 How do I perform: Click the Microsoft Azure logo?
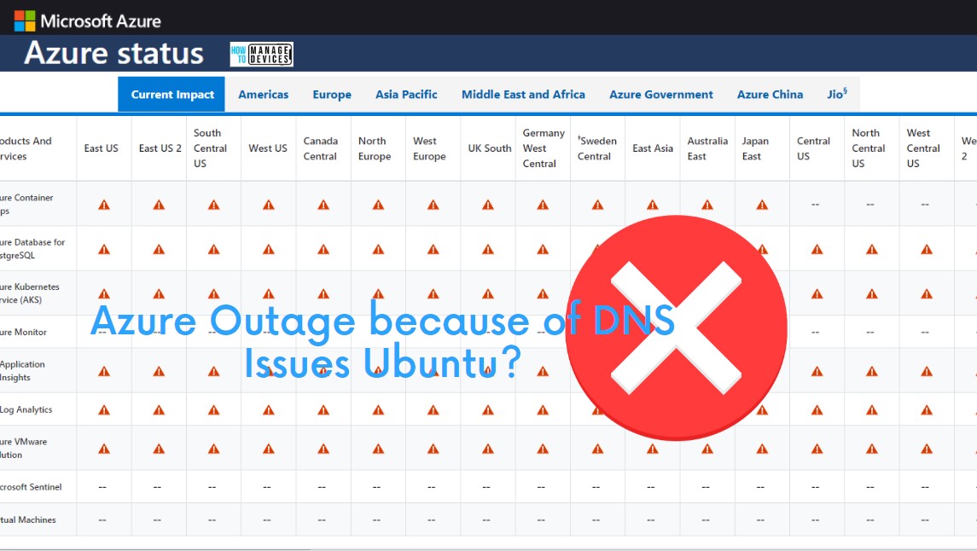point(25,20)
